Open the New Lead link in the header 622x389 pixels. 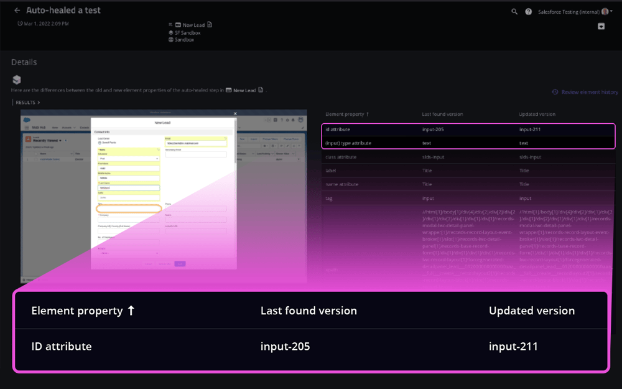coord(193,25)
